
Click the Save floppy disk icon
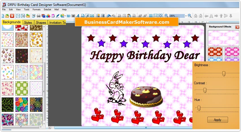pos(18,16)
